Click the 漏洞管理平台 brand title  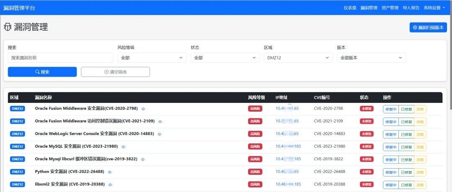(x=19, y=8)
